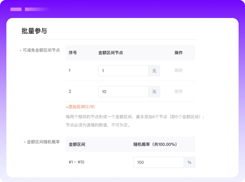
Task: Click the first node amount input containing 1
Action: coord(123,71)
